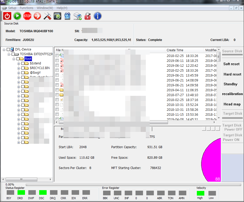Click the $RECYCLE.BIN folder icon
Screen dimensions: 244x202
coord(27,68)
